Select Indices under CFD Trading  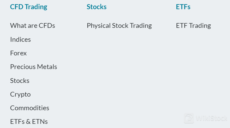point(20,40)
